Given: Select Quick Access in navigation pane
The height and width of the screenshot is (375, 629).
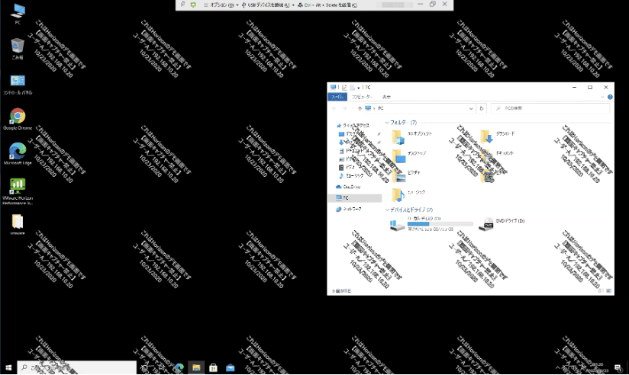Looking at the screenshot, I should click(x=353, y=126).
